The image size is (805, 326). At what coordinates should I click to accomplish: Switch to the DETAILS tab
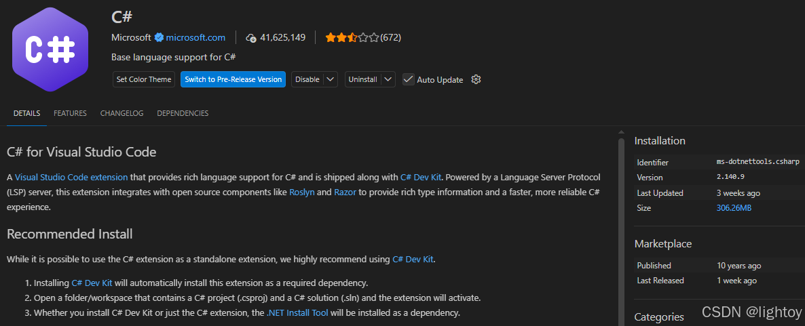pos(26,113)
